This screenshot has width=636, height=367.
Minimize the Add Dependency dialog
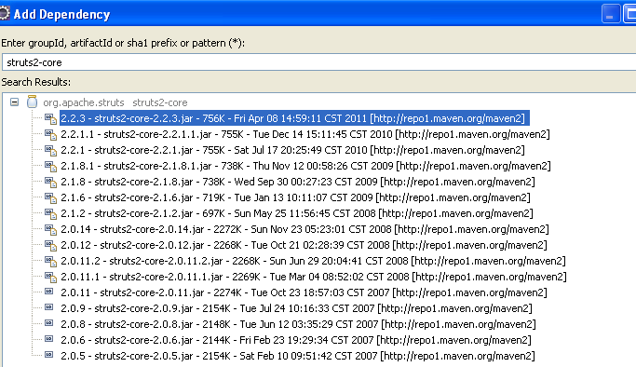tap(611, 14)
